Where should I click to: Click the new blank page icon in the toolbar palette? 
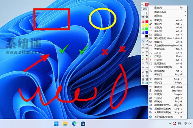coord(143,76)
